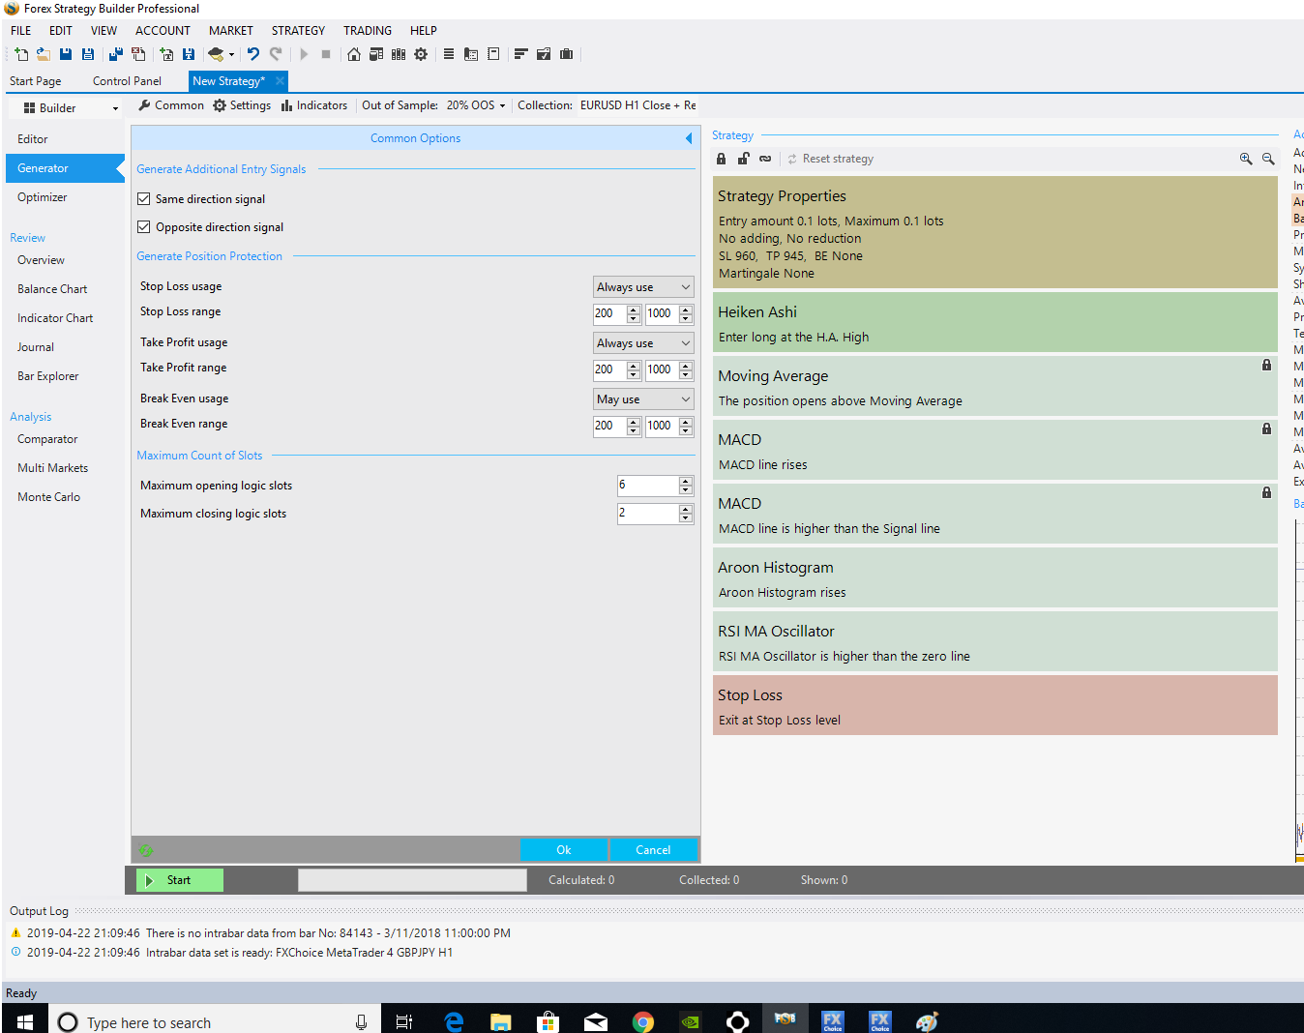Select the Heiken Ashi green slot
The height and width of the screenshot is (1033, 1304).
point(995,322)
